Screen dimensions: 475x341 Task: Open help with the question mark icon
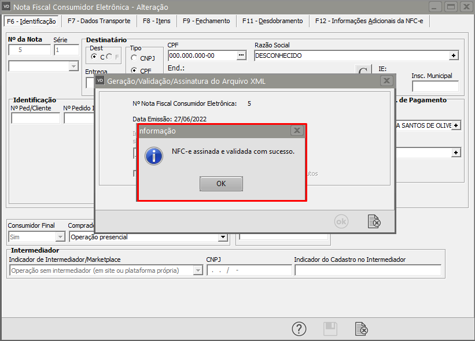[x=299, y=329]
